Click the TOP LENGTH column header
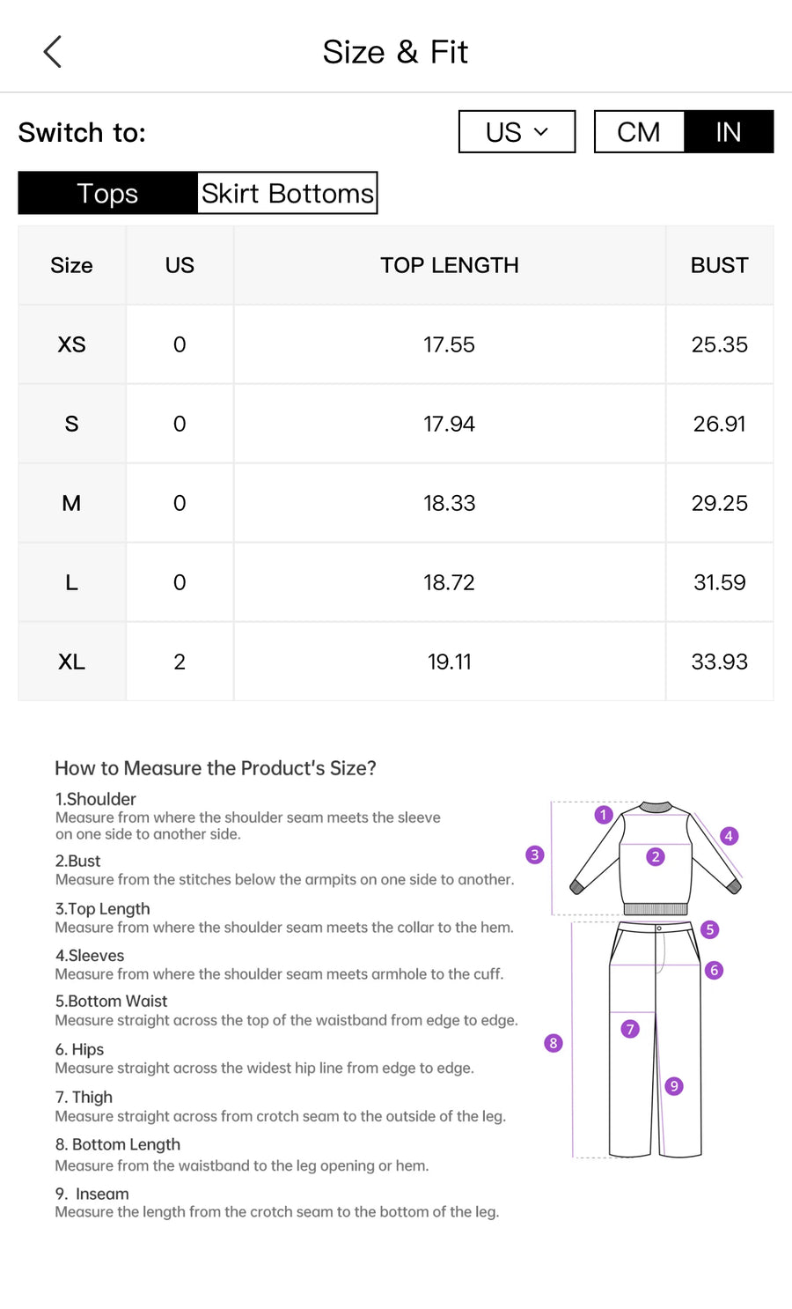Viewport: 792px width, 1309px height. click(x=450, y=265)
